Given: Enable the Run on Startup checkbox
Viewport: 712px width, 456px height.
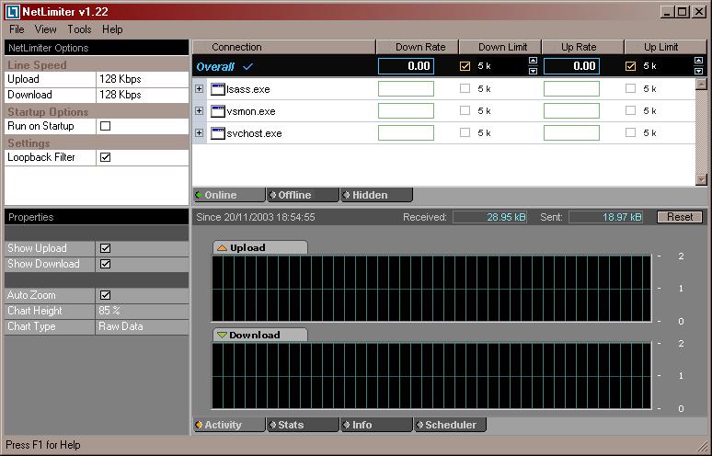Looking at the screenshot, I should [106, 126].
